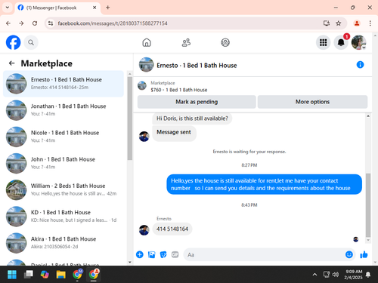Open the emoji picker

coord(349,254)
